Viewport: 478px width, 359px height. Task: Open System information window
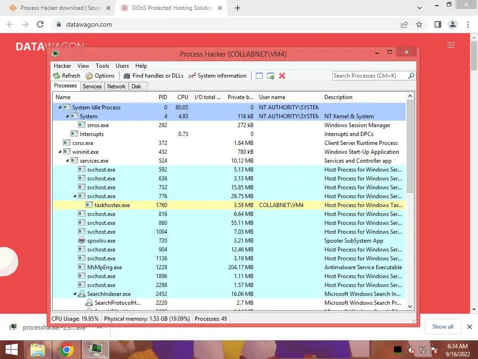point(218,76)
